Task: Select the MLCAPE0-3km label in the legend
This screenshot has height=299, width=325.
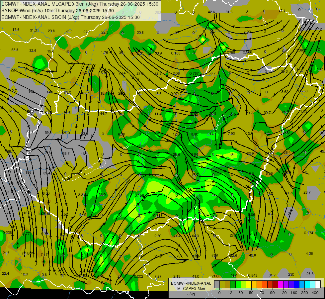Action: [x=191, y=289]
